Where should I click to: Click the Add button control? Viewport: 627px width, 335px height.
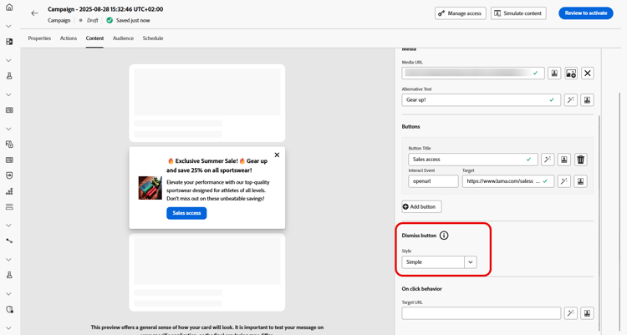click(421, 206)
